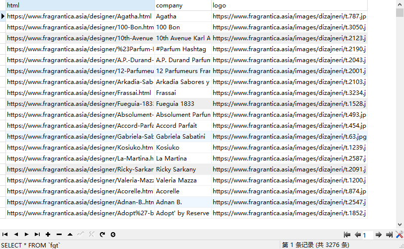Screen dimensions: 404x249
Task: Select the Gabriela Sabatini company cell
Action: pyautogui.click(x=183, y=137)
